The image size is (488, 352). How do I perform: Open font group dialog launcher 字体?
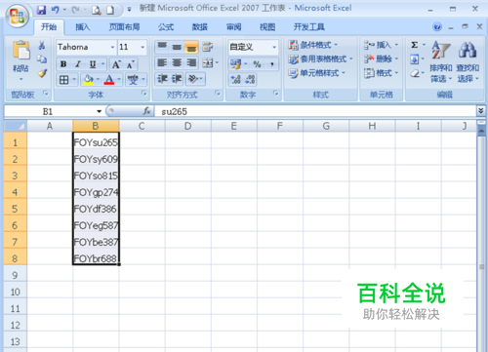pyautogui.click(x=143, y=94)
